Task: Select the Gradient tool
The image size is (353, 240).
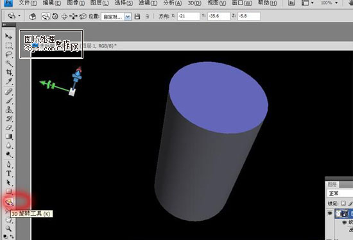Action: [9, 136]
